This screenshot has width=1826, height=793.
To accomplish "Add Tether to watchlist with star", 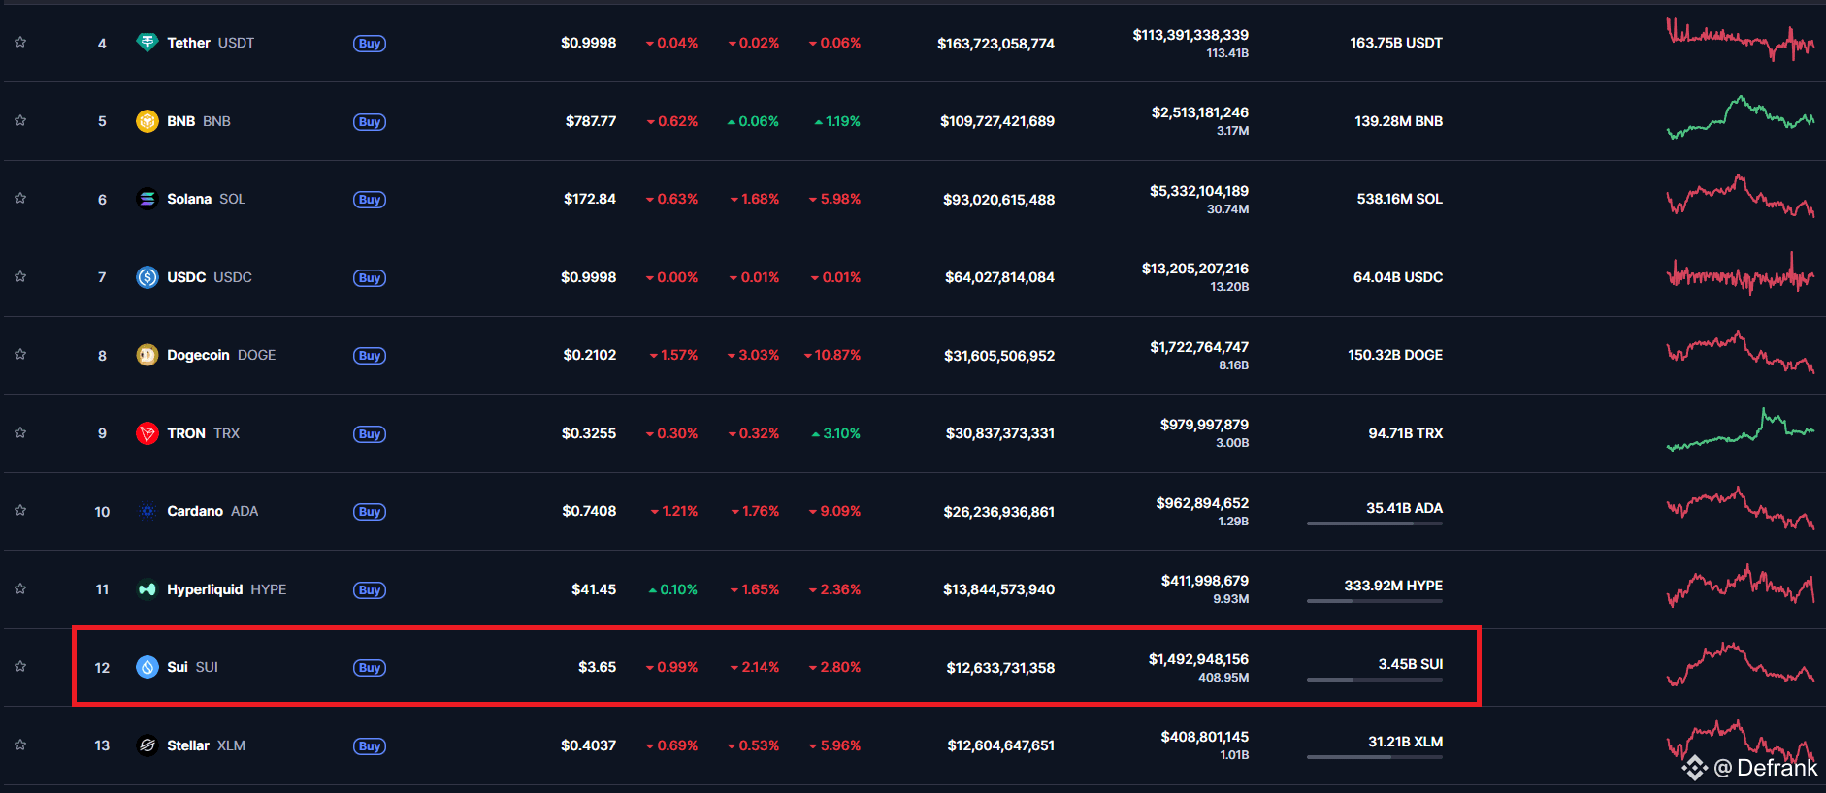I will click(20, 42).
